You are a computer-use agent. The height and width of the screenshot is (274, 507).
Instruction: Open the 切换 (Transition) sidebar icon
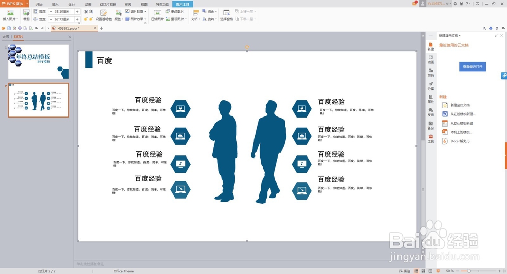pos(430,73)
